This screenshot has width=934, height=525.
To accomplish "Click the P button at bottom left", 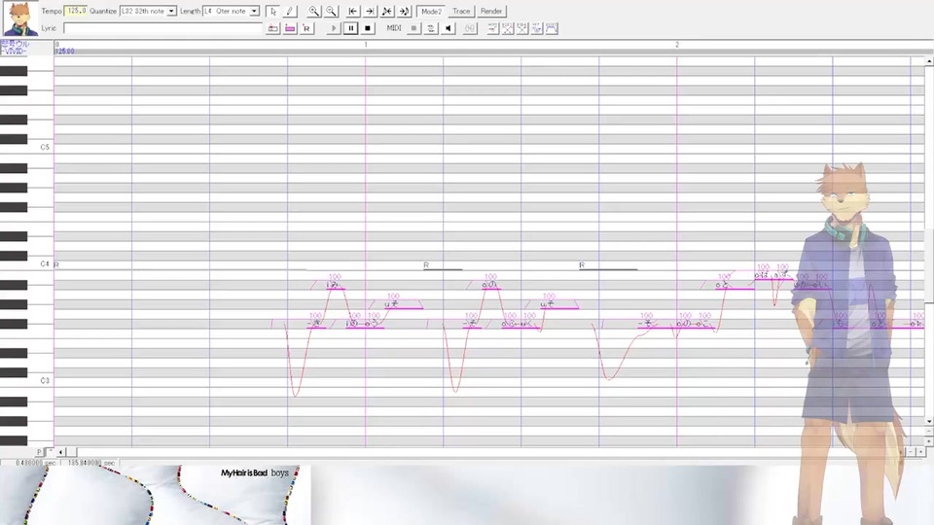I will (39, 452).
